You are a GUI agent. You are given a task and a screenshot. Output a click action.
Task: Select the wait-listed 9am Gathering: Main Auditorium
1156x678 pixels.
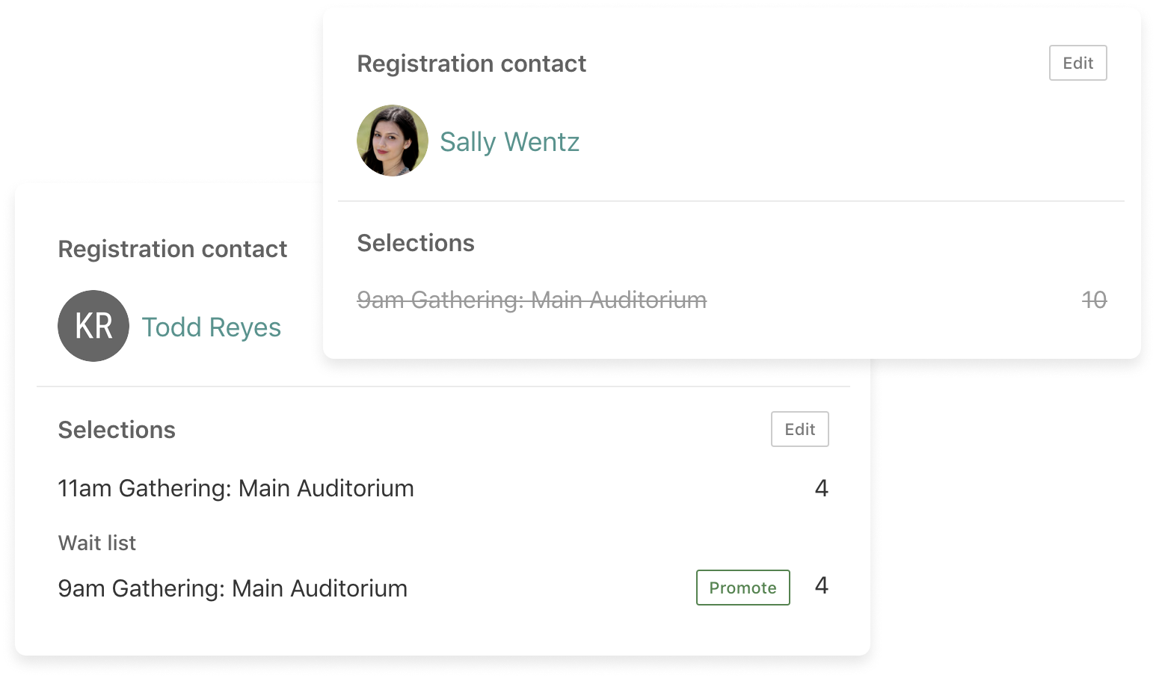point(233,588)
